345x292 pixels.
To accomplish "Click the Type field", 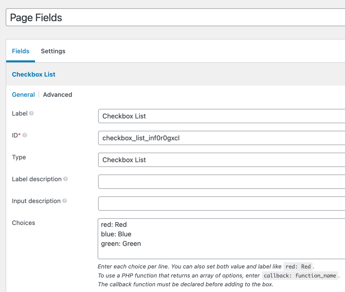I will pos(183,160).
